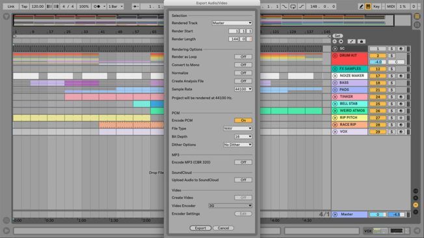Arm the RACE RIP track

click(401, 125)
